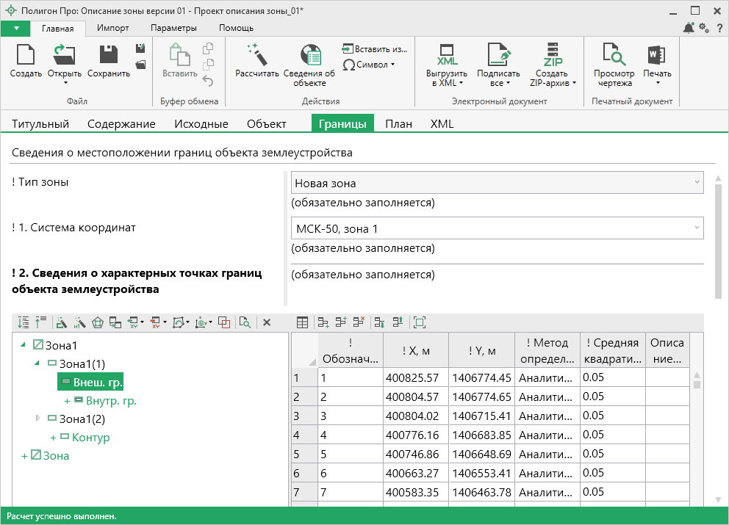729x525 pixels.
Task: Open the Система координат dropdown
Action: (497, 228)
